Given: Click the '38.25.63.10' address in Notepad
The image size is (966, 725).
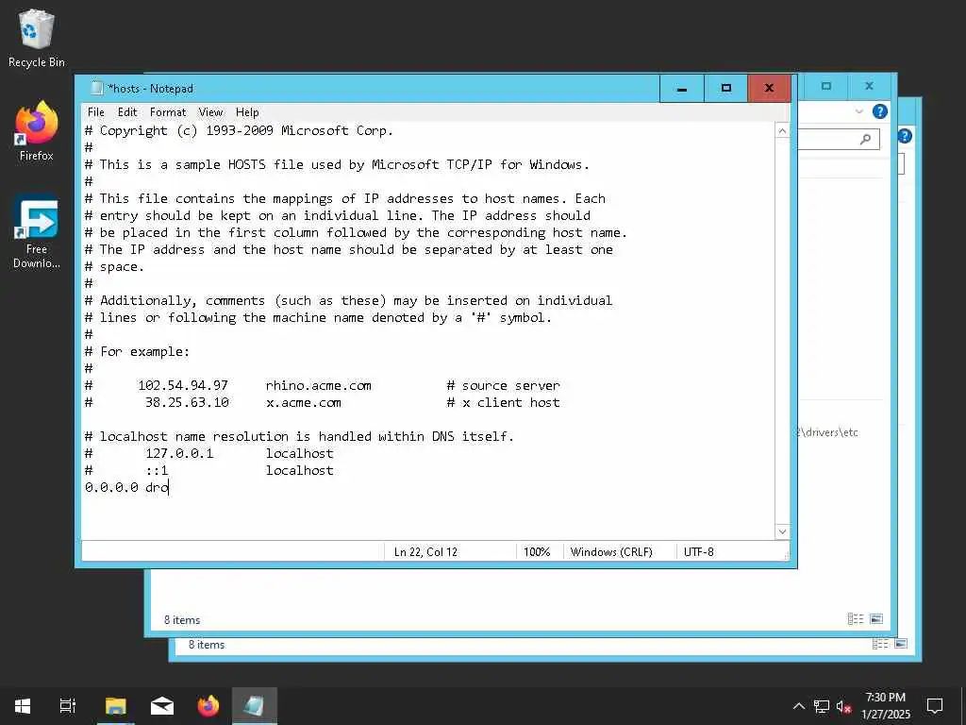Looking at the screenshot, I should [x=188, y=402].
